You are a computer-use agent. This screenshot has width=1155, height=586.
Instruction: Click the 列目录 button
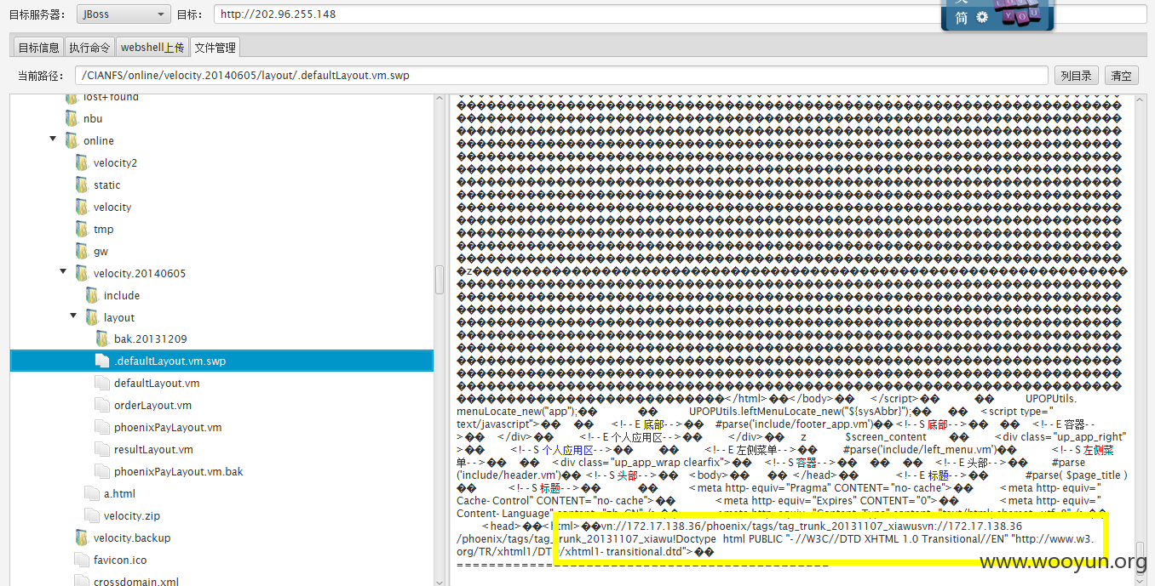coord(1077,76)
